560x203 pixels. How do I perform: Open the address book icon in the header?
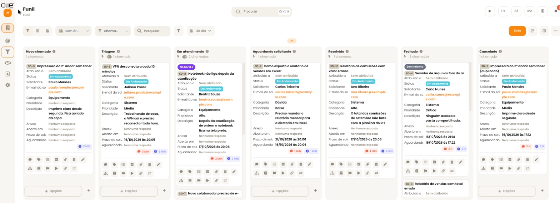click(x=542, y=11)
